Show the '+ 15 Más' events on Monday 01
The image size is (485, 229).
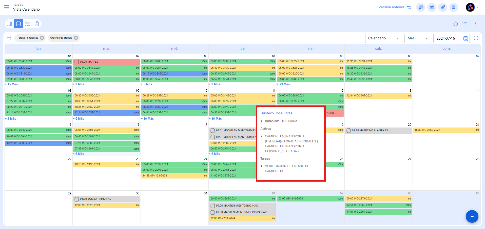[x=11, y=84]
